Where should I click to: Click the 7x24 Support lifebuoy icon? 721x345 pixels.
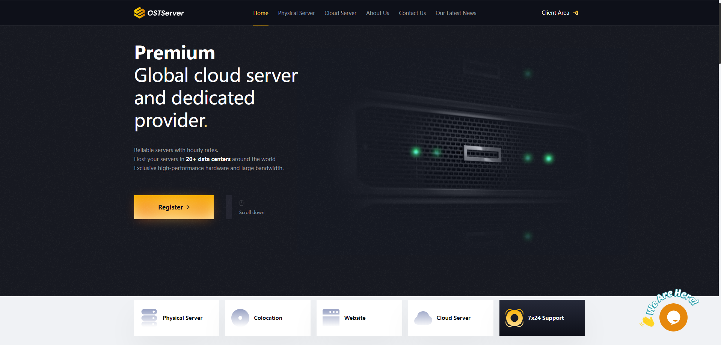(x=514, y=318)
